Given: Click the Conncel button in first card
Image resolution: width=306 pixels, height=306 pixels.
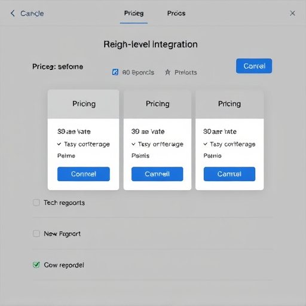Looking at the screenshot, I should coord(84,174).
